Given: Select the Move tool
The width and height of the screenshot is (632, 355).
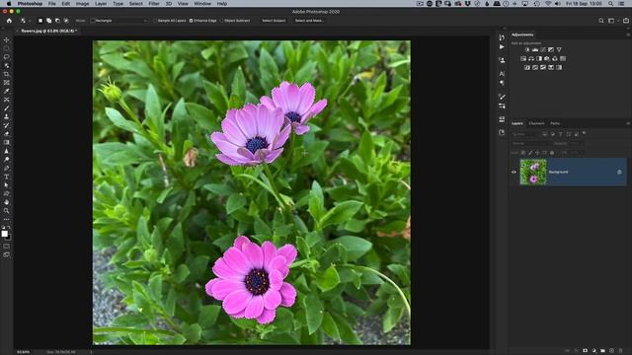Looking at the screenshot, I should point(7,39).
